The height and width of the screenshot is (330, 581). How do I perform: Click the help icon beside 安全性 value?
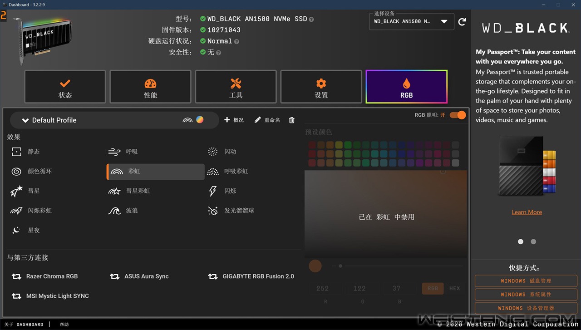click(x=218, y=53)
